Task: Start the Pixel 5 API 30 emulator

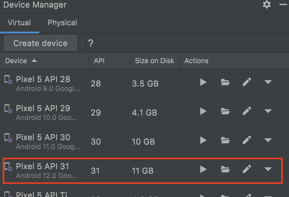Action: pyautogui.click(x=203, y=140)
